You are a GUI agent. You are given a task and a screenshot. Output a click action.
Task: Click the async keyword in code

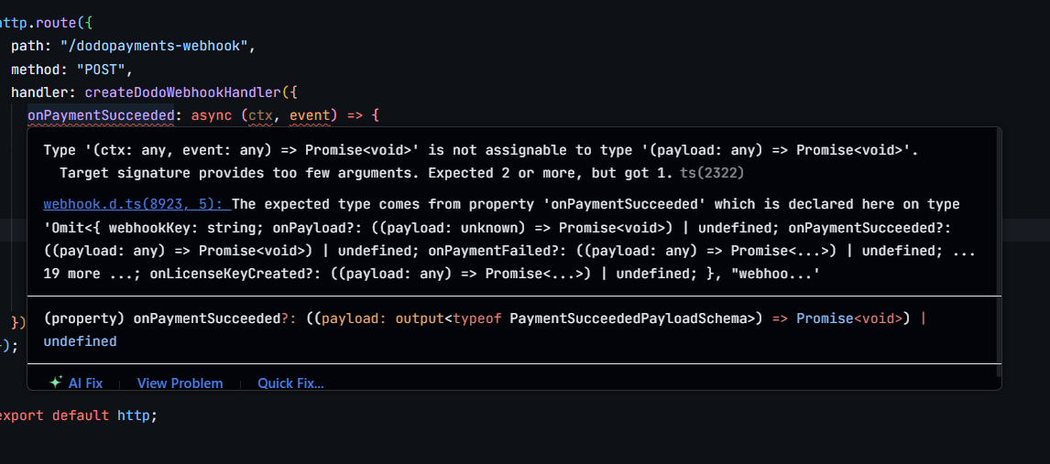[211, 115]
